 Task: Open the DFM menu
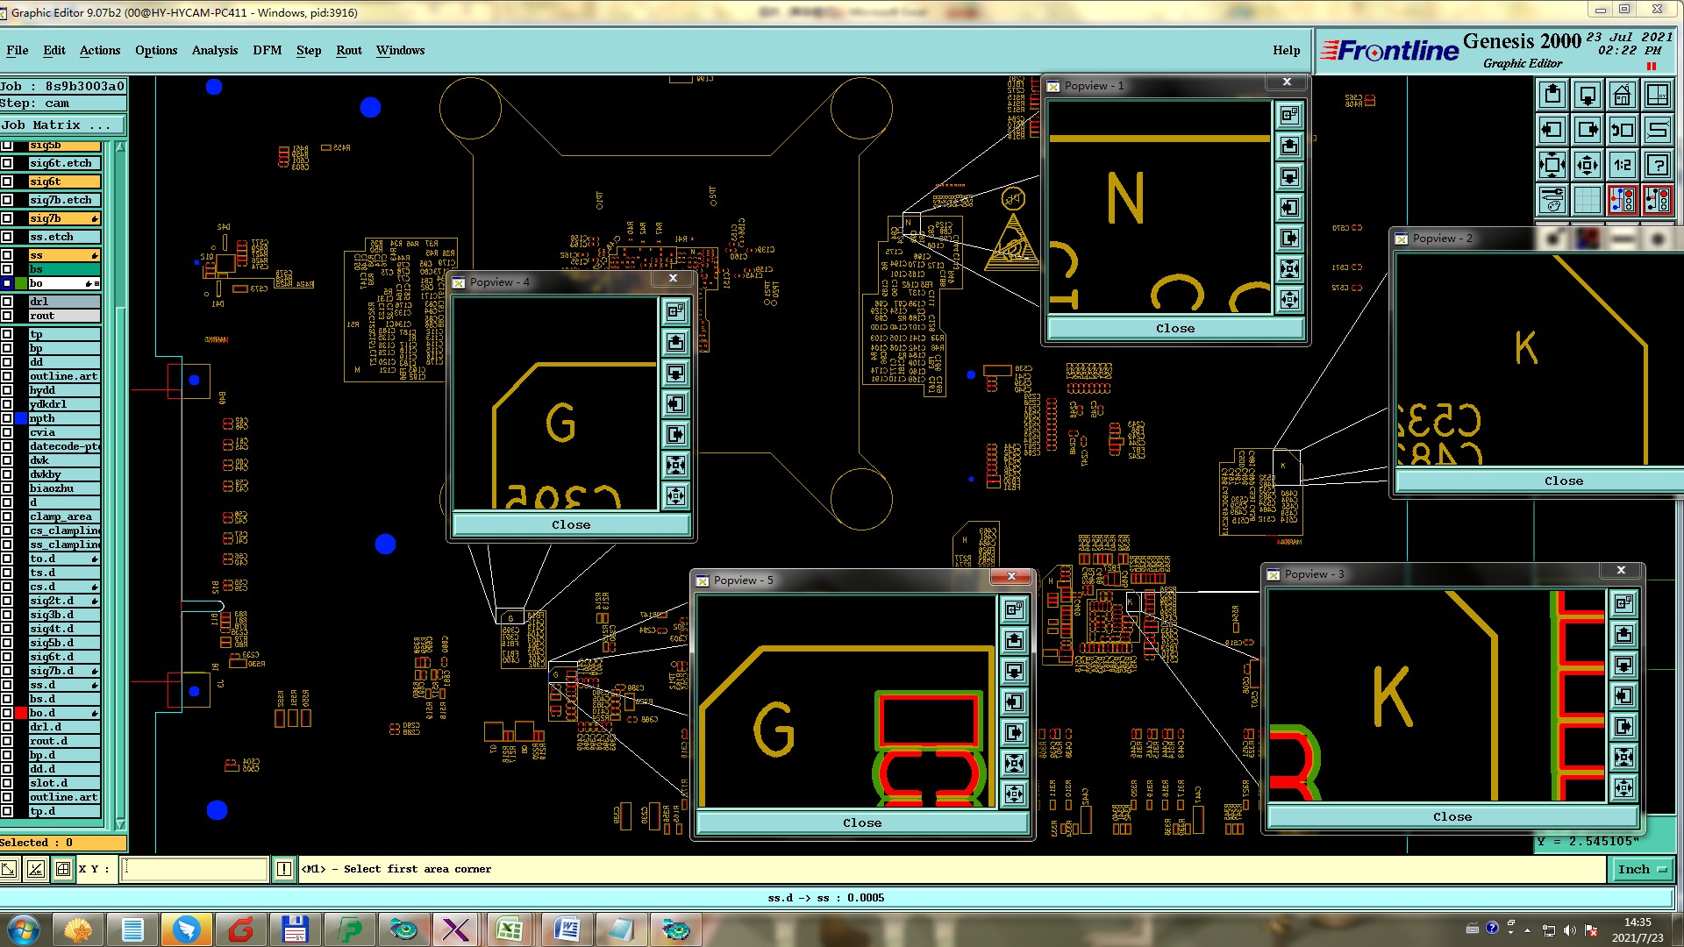tap(267, 50)
